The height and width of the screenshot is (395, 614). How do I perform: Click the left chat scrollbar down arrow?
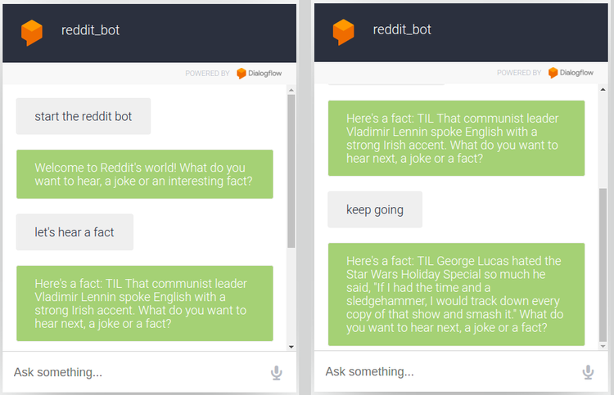[x=291, y=347]
